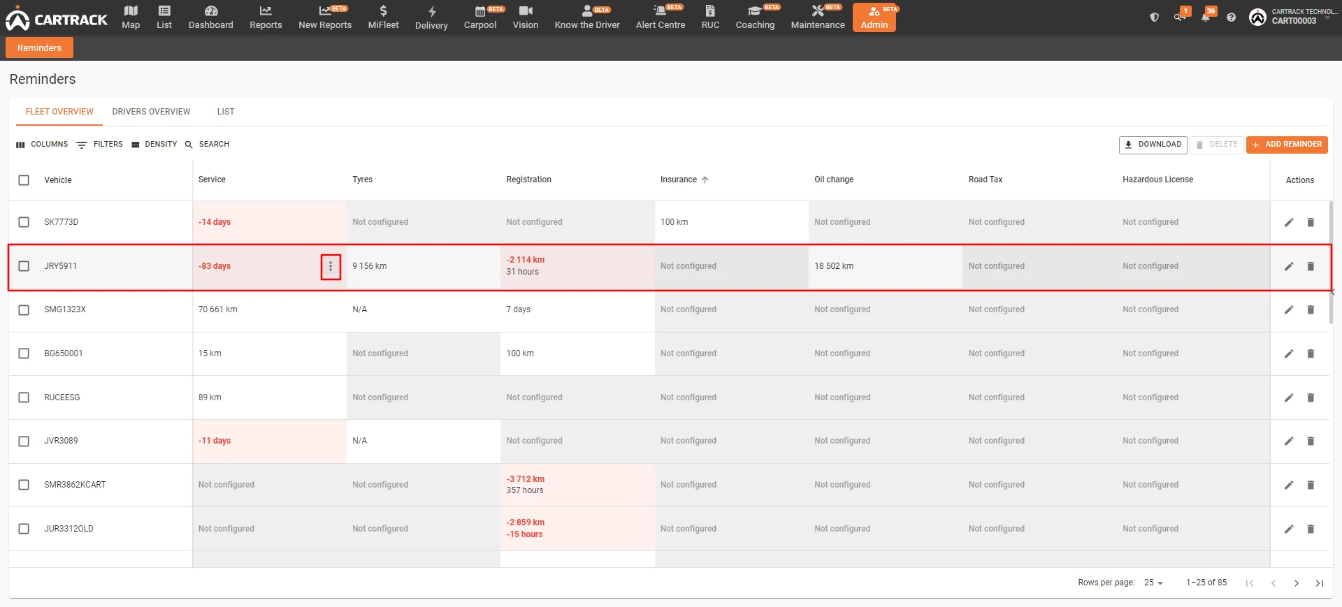Open three-dot menu in JRY5911 Service cell
Viewport: 1342px width, 607px height.
pyautogui.click(x=331, y=266)
